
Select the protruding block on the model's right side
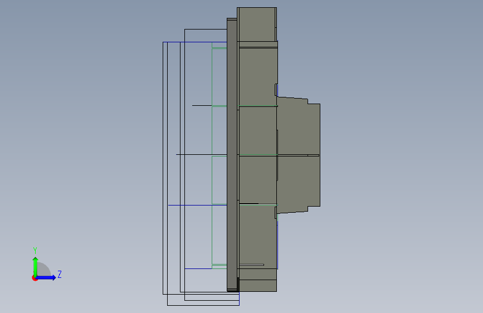(x=299, y=155)
